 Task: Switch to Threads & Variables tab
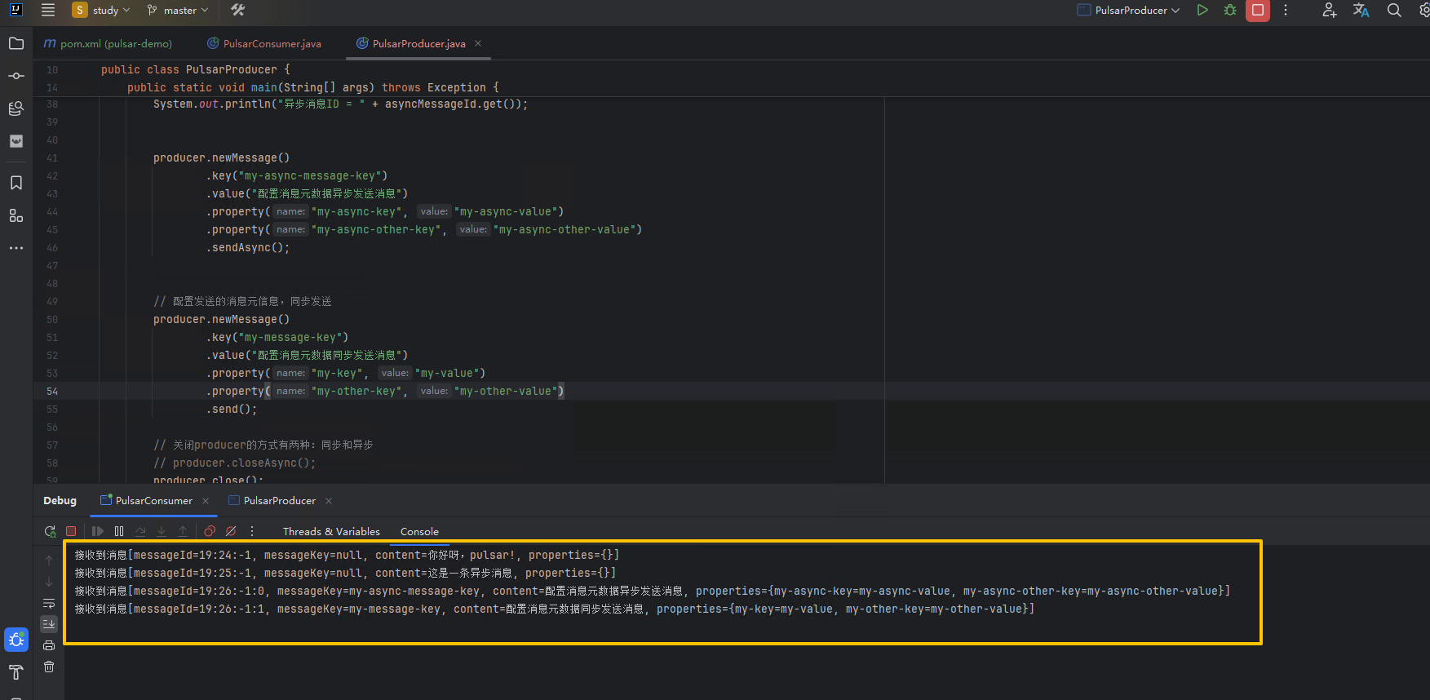(331, 531)
